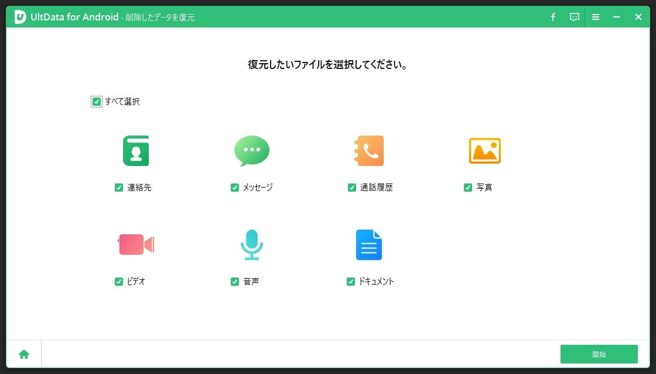Disable the ビデオ checkbox
The image size is (656, 374).
click(118, 281)
